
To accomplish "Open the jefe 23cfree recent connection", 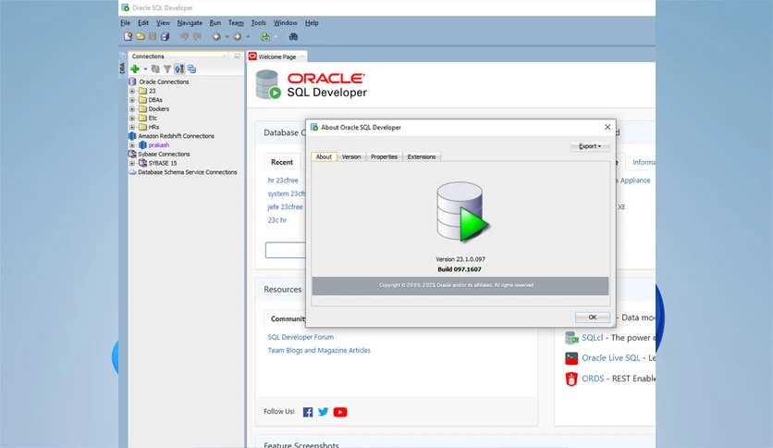I will coord(286,207).
